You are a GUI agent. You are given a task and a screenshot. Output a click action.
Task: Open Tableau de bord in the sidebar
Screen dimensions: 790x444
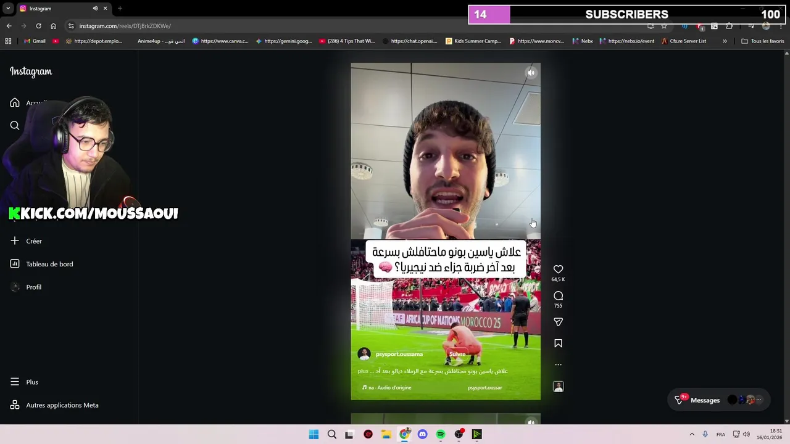coord(42,264)
